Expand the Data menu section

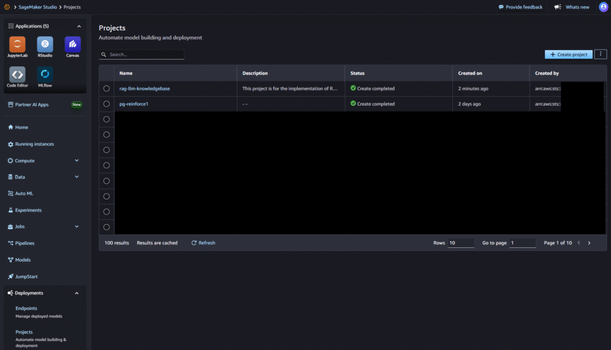pyautogui.click(x=76, y=177)
